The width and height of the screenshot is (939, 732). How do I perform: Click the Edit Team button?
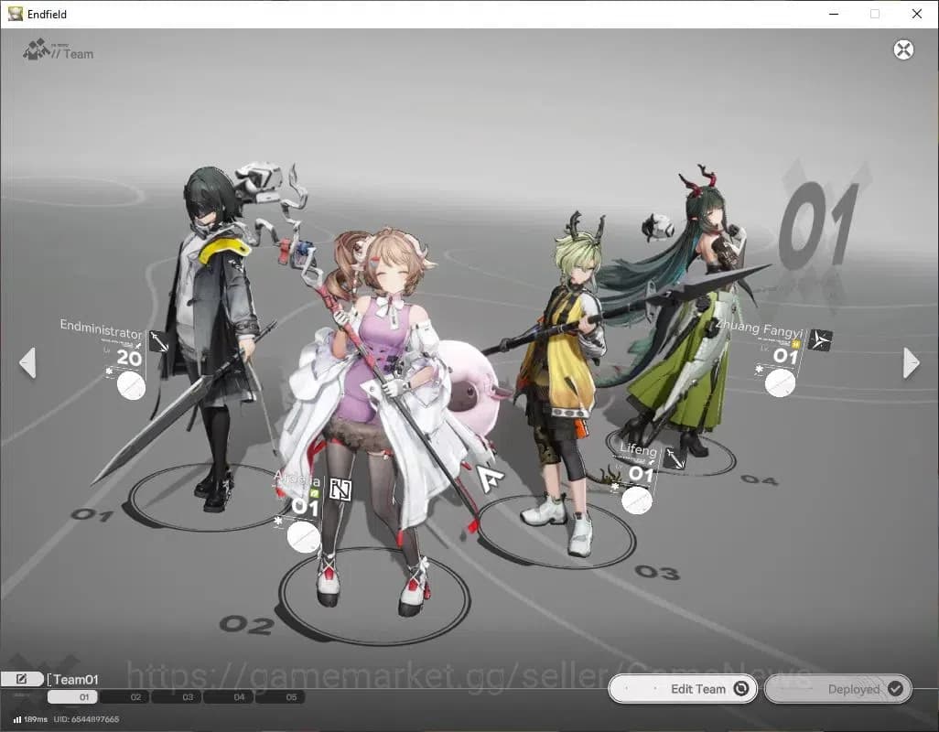tap(683, 689)
